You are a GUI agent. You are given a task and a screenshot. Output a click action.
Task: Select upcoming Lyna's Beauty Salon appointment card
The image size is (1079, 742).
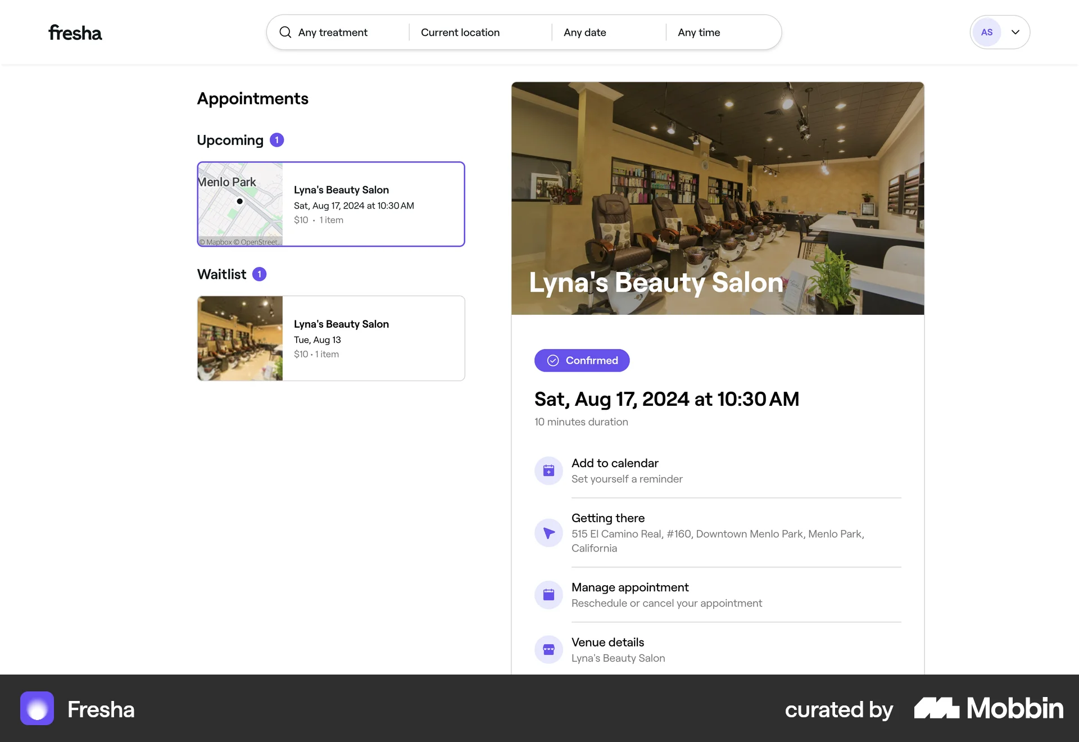[x=373, y=205]
